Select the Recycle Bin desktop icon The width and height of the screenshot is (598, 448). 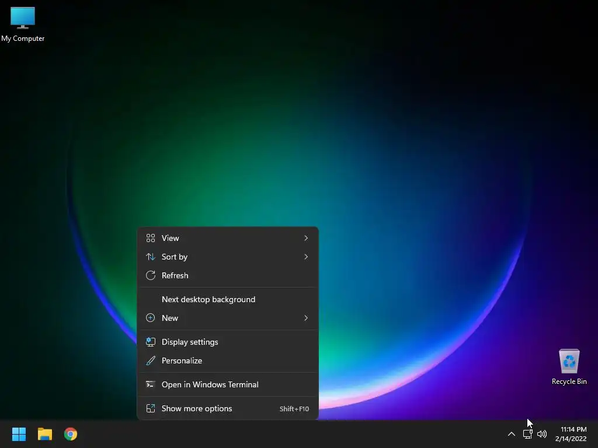coord(569,366)
